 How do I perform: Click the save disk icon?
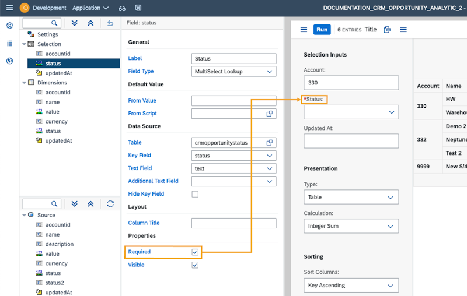(x=138, y=8)
